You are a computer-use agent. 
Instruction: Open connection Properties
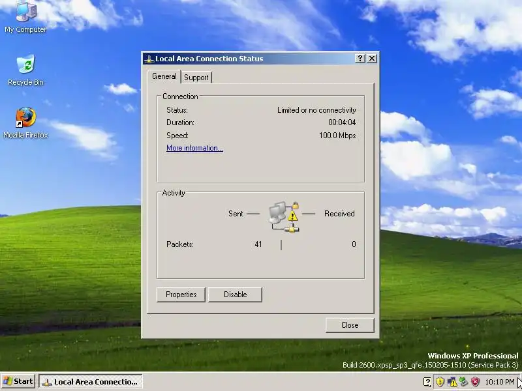181,295
